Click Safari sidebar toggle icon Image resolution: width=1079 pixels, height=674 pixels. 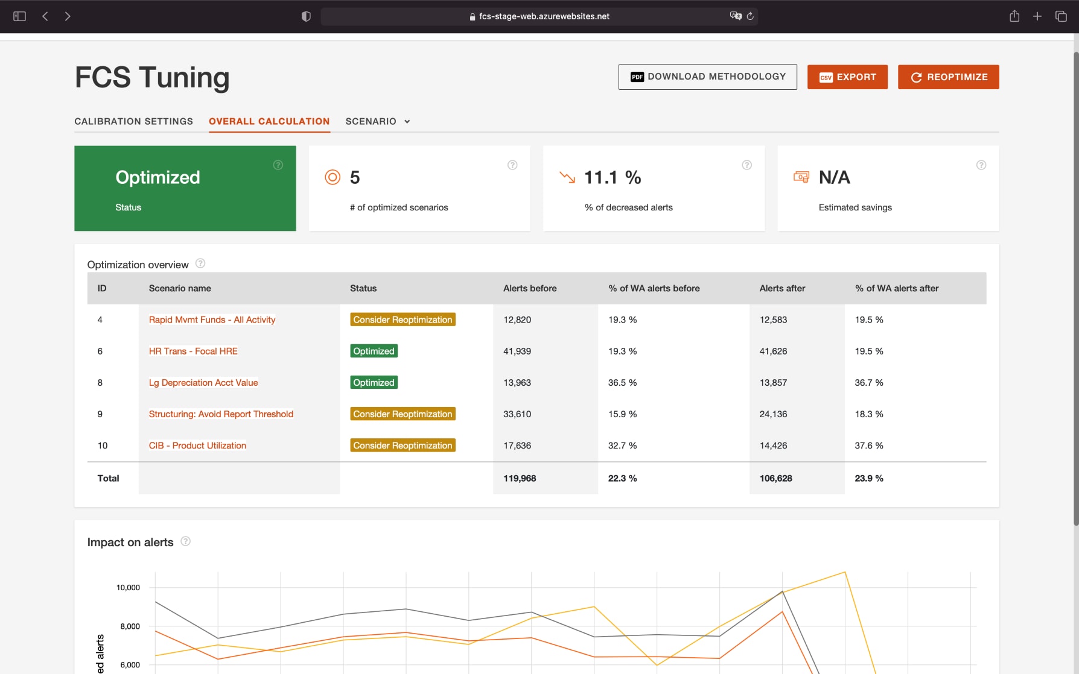tap(19, 16)
